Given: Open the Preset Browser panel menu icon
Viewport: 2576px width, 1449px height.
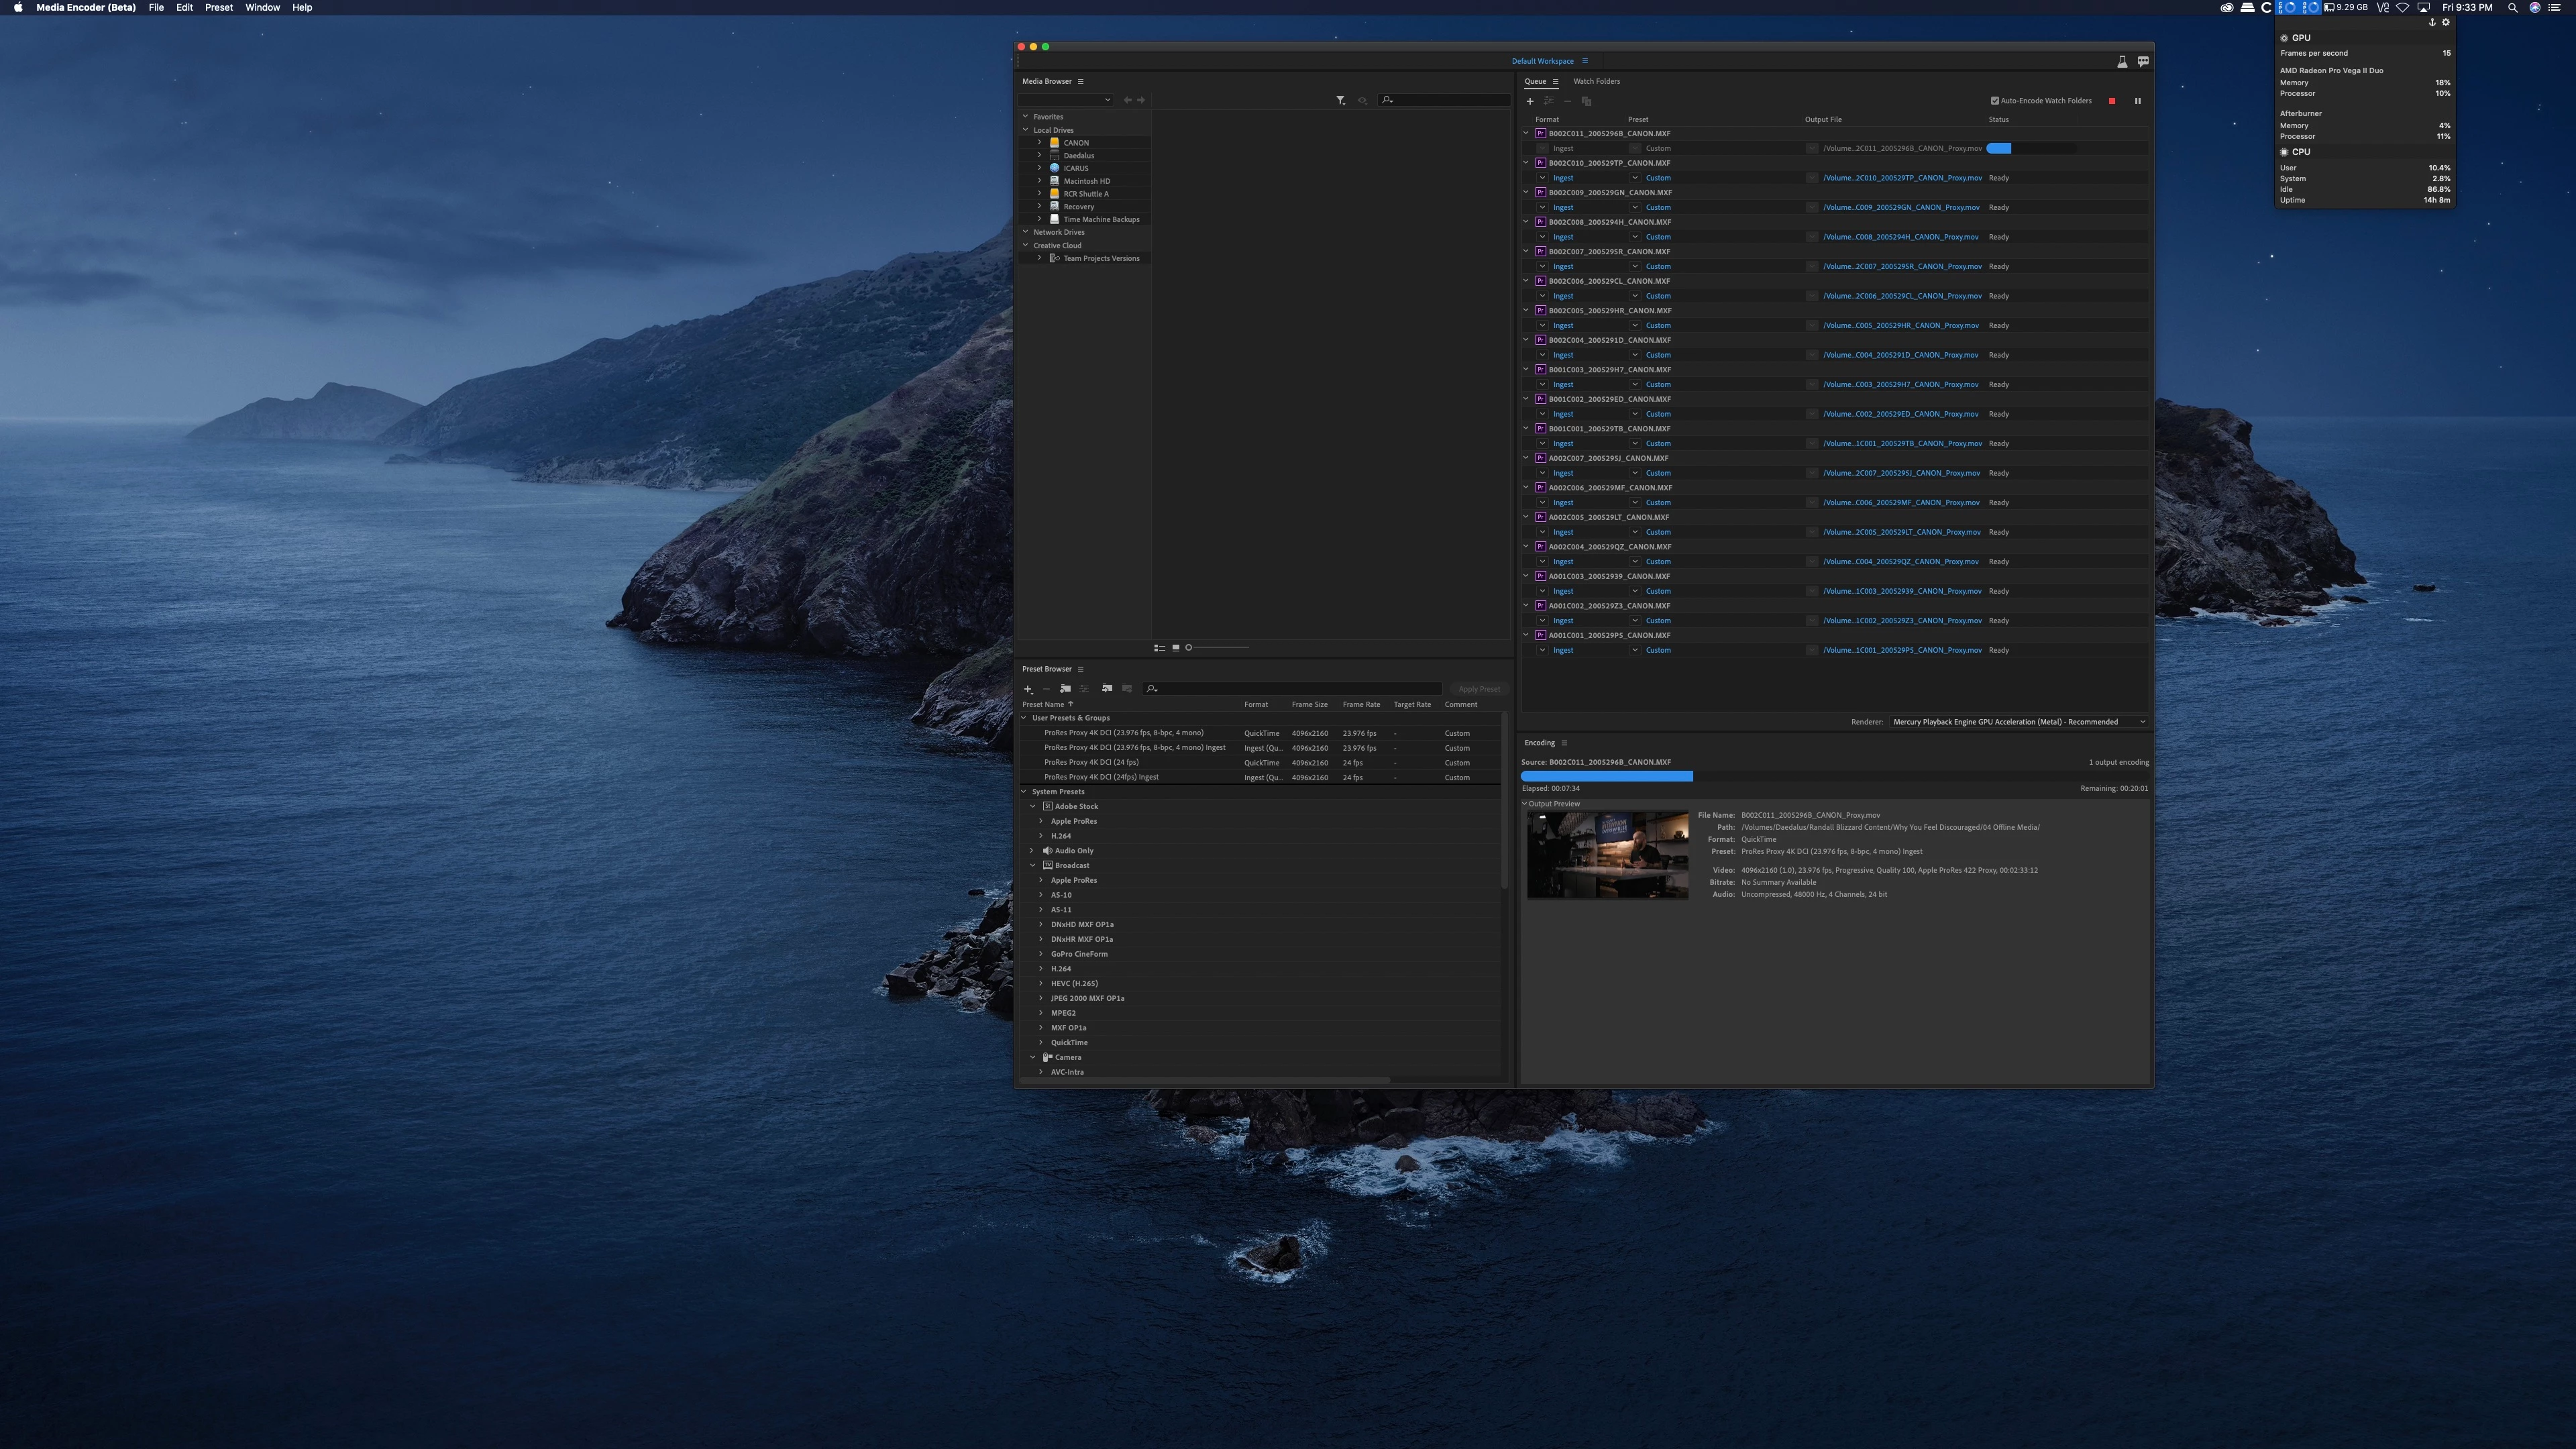Looking at the screenshot, I should [x=1080, y=669].
